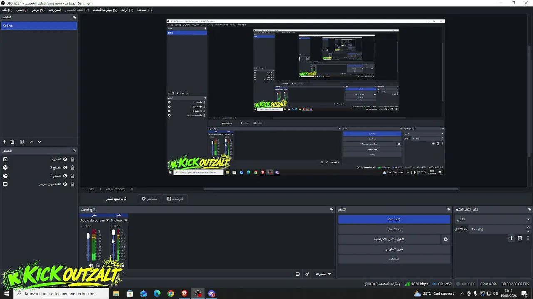
Task: Open the الخيارات options dropdown in the mixer
Action: [x=323, y=274]
